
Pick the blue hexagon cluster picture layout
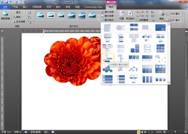tap(108, 69)
